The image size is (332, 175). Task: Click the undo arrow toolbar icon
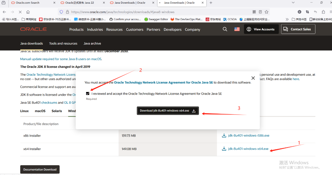tap(315, 12)
